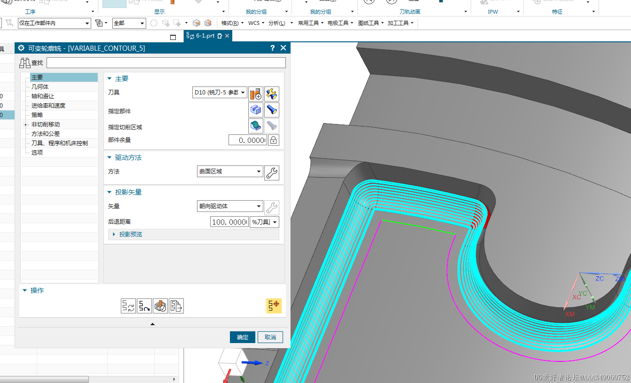
Task: Open the 全部 filter dropdown
Action: click(129, 23)
